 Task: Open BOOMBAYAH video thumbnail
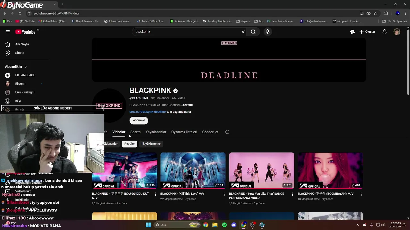coord(330,171)
